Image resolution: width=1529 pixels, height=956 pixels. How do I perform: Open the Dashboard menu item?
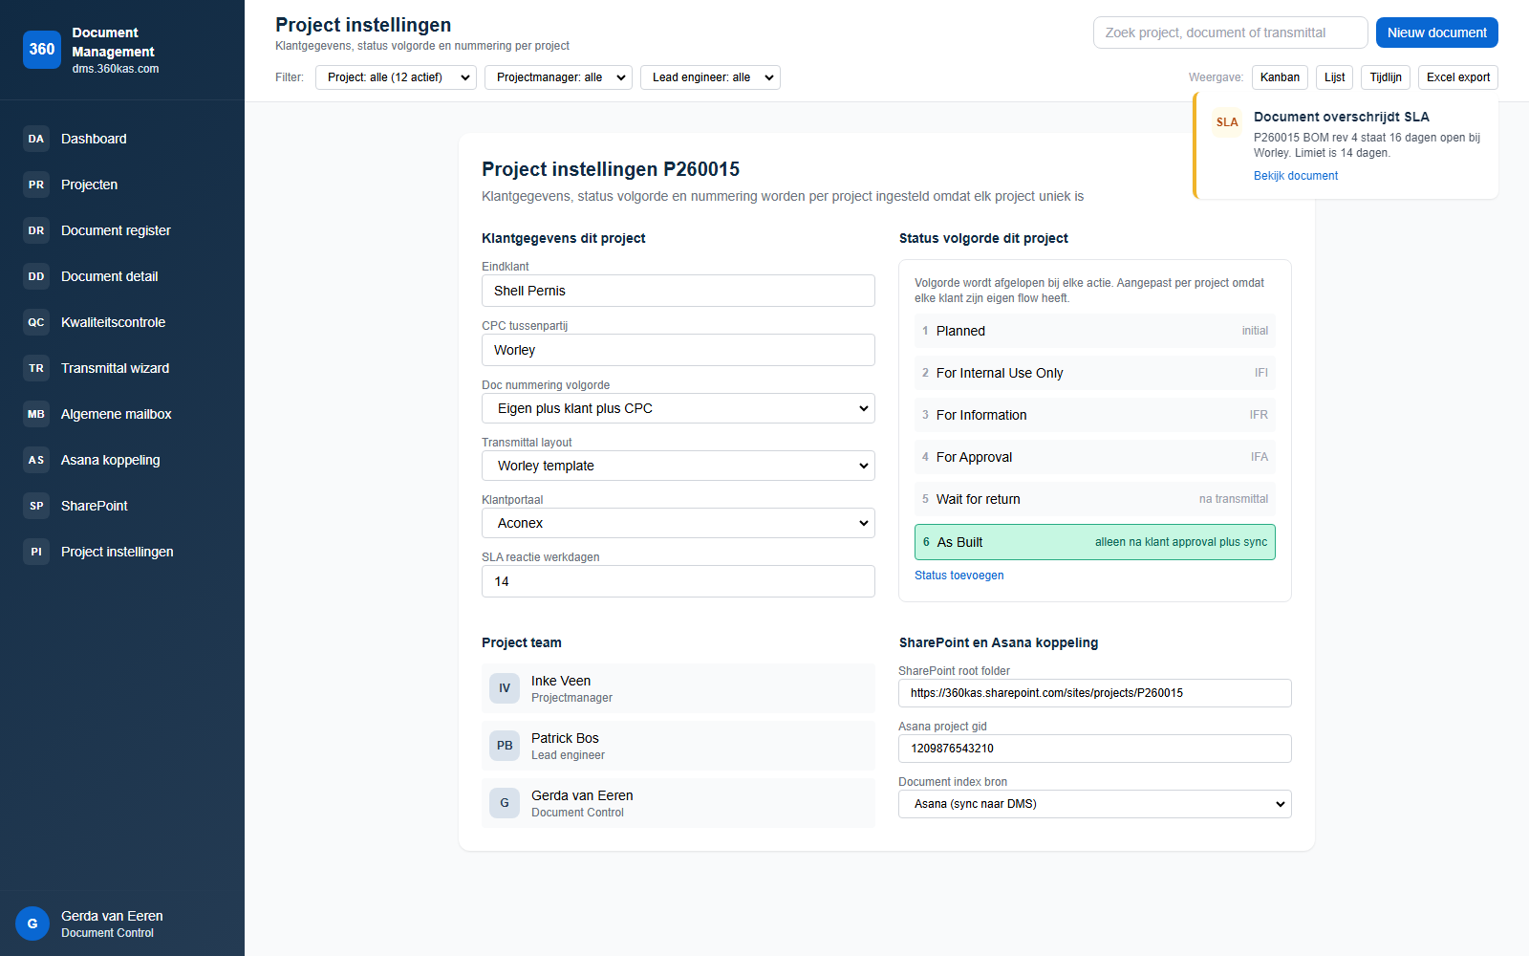pyautogui.click(x=122, y=139)
